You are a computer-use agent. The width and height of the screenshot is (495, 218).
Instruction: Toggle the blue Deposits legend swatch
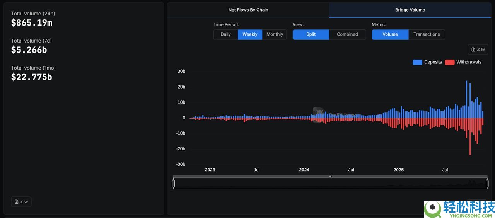click(417, 62)
